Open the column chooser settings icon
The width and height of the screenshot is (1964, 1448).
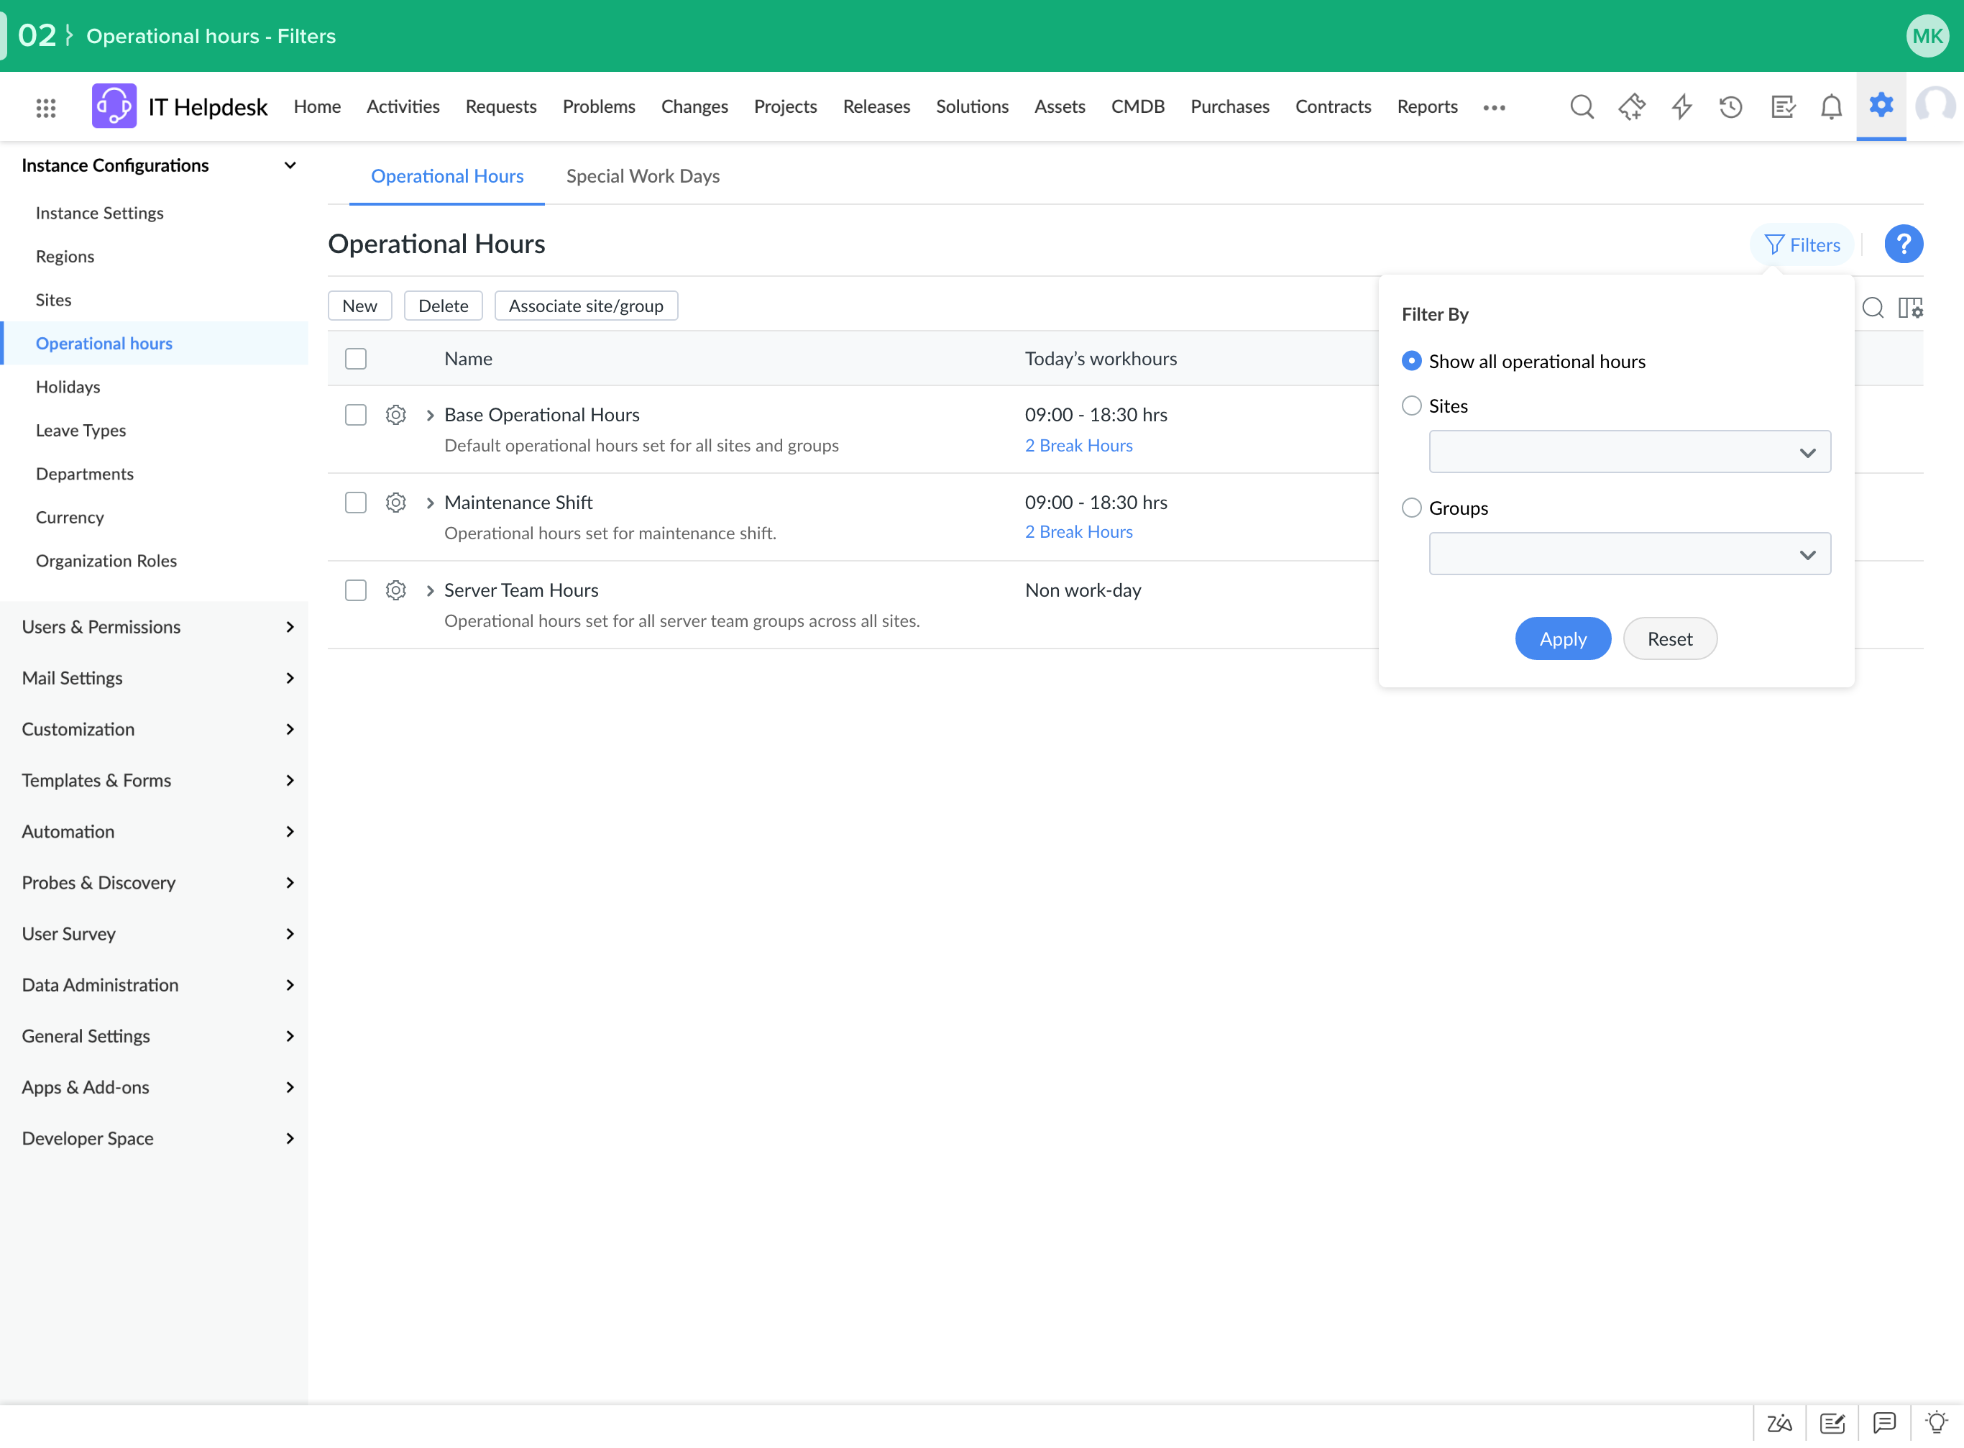[x=1909, y=308]
